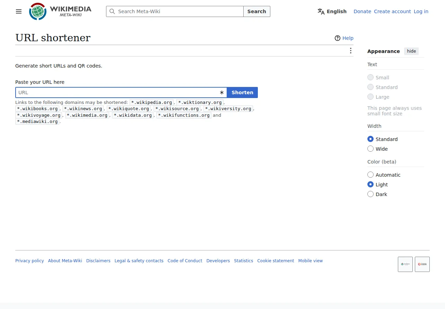Image resolution: width=445 pixels, height=309 pixels.
Task: Open the hamburger main menu
Action: point(19,11)
